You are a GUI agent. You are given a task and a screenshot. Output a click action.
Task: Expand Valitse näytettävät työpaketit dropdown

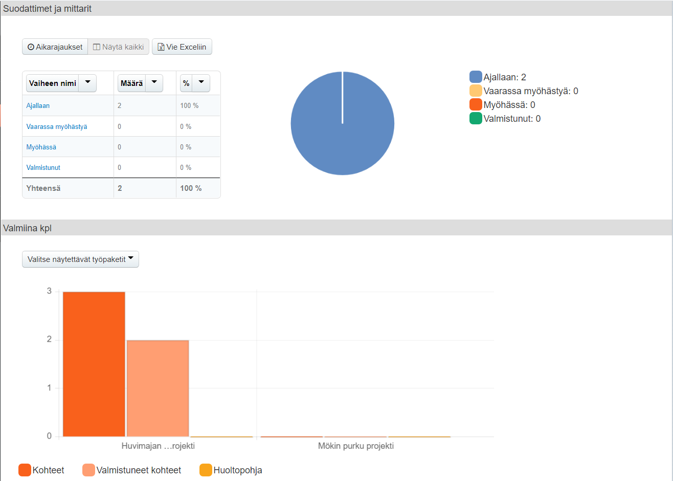[80, 259]
